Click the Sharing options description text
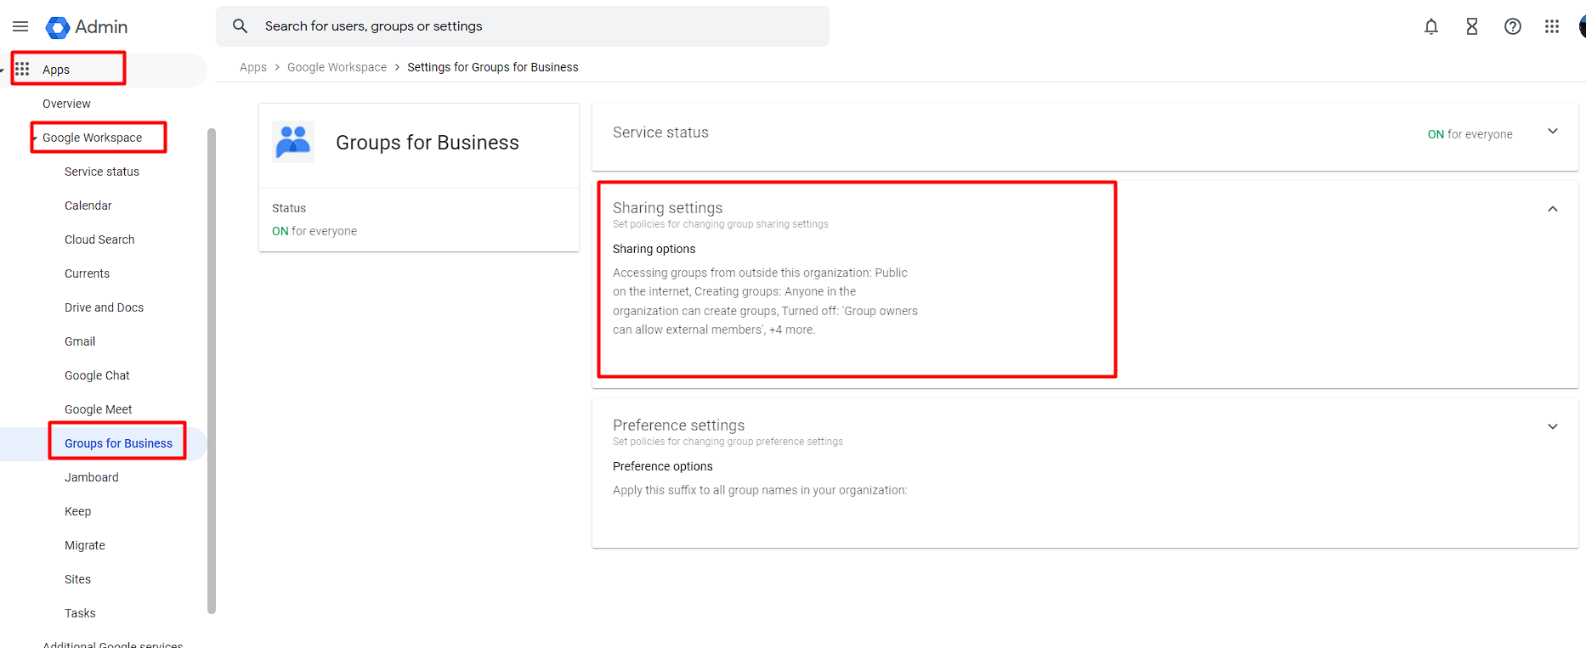 click(x=765, y=301)
